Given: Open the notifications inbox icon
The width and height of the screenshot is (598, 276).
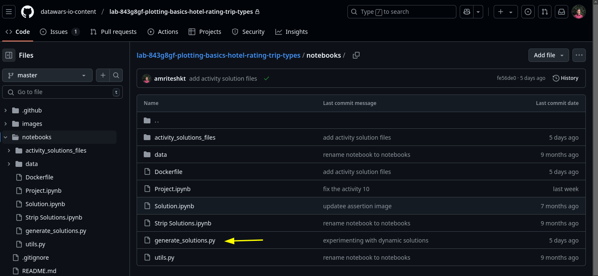Looking at the screenshot, I should click(562, 12).
